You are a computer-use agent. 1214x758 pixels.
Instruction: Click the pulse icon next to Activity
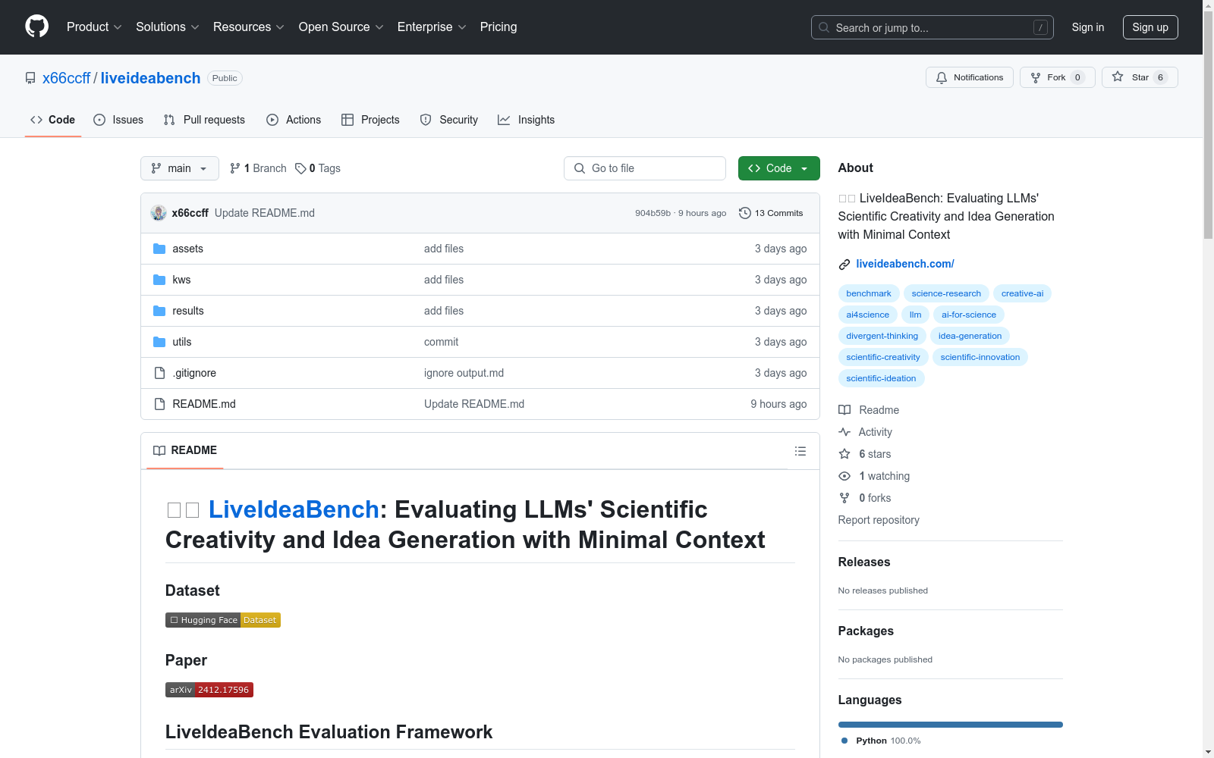tap(844, 432)
